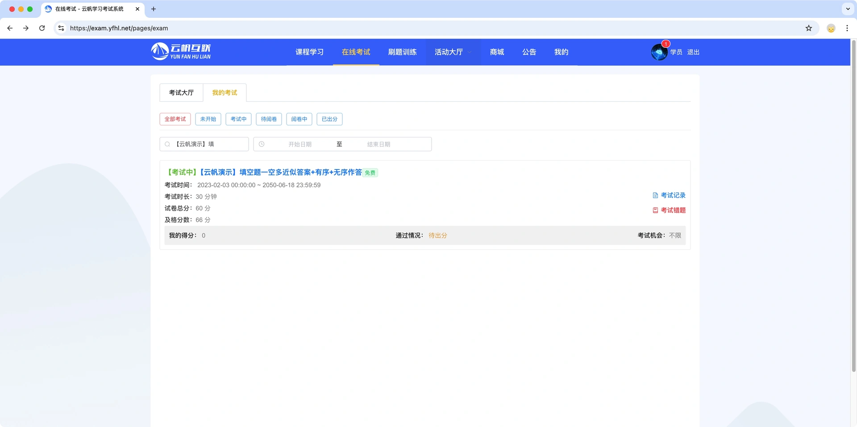857x427 pixels.
Task: Click the clock icon in date range field
Action: point(262,144)
